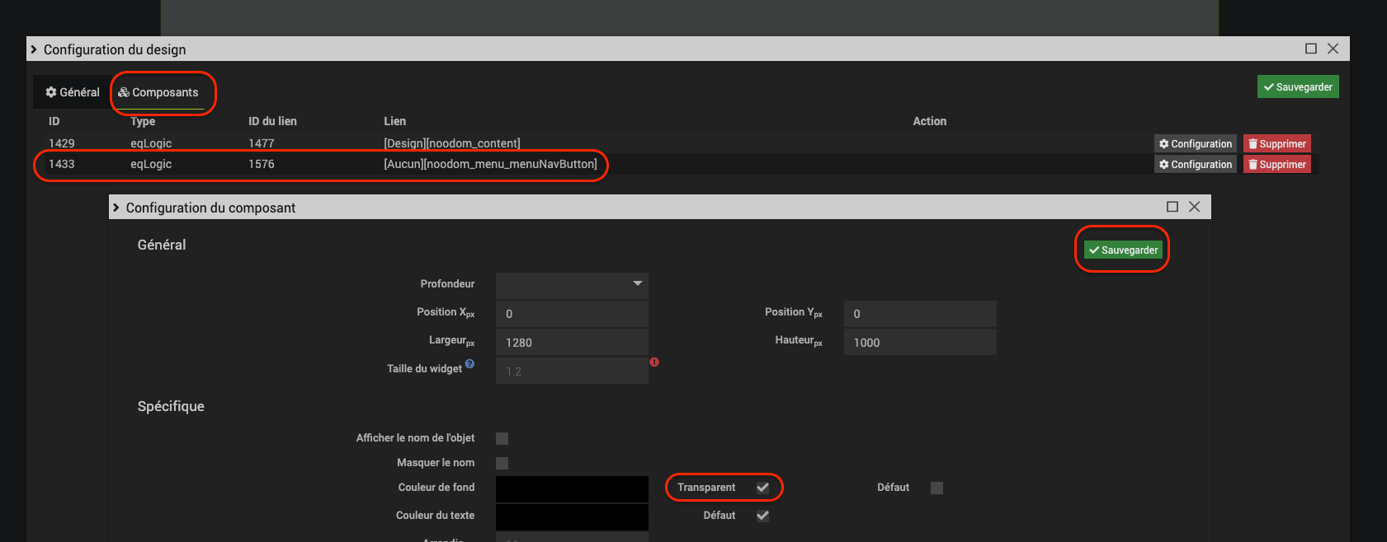Click the red warning icon near widget size
The width and height of the screenshot is (1387, 542).
[x=654, y=362]
